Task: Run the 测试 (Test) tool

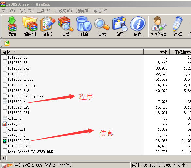Action: 48,26
